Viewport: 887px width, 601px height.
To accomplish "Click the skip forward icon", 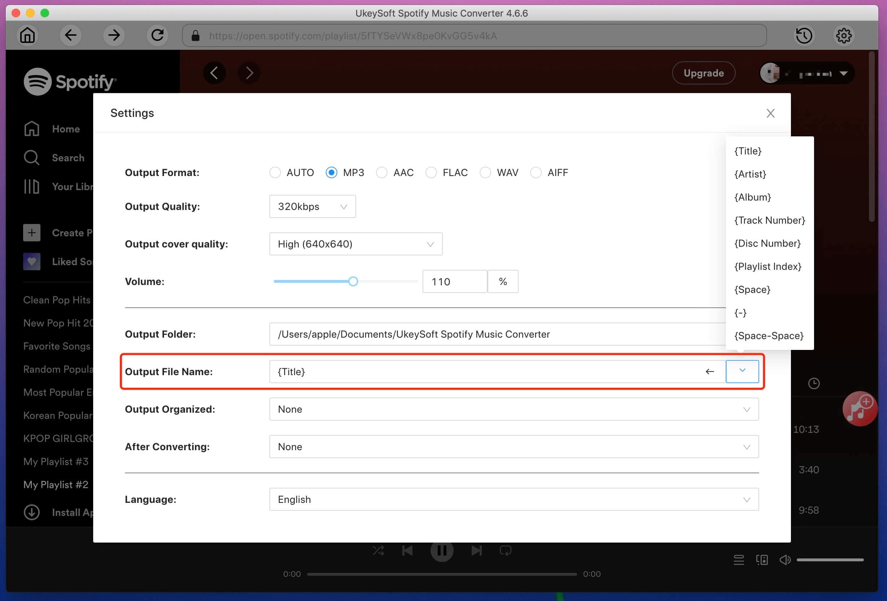I will 477,550.
